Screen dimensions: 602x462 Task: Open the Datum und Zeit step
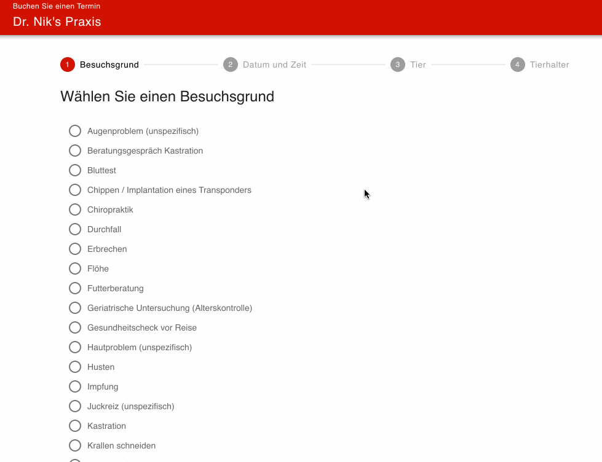(264, 65)
